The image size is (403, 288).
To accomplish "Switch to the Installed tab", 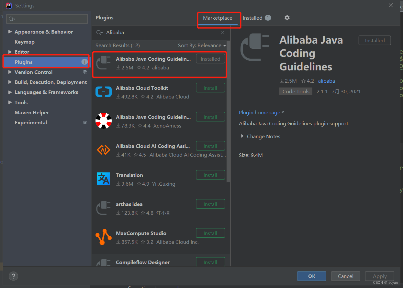I will 257,18.
